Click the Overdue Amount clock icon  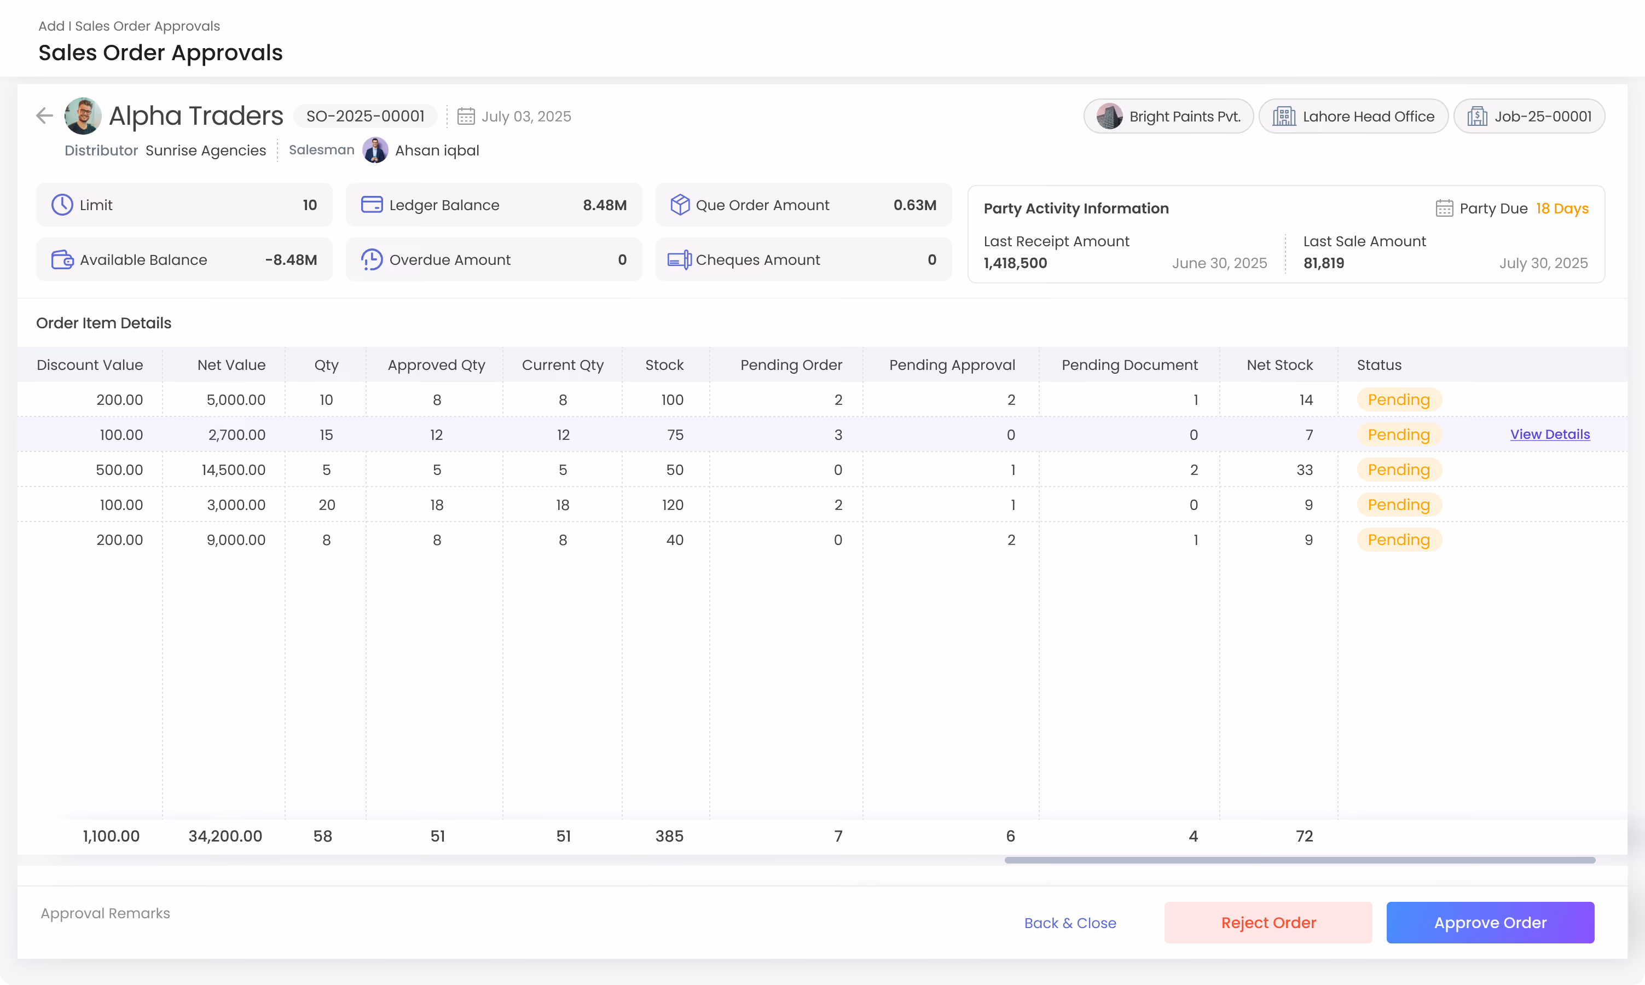coord(372,259)
